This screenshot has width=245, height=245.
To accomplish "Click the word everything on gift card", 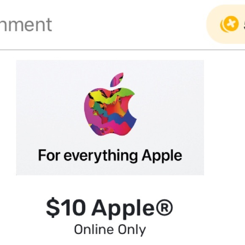I will point(101,155).
